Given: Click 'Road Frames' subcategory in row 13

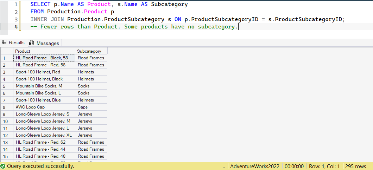Looking at the screenshot, I should [91, 142].
